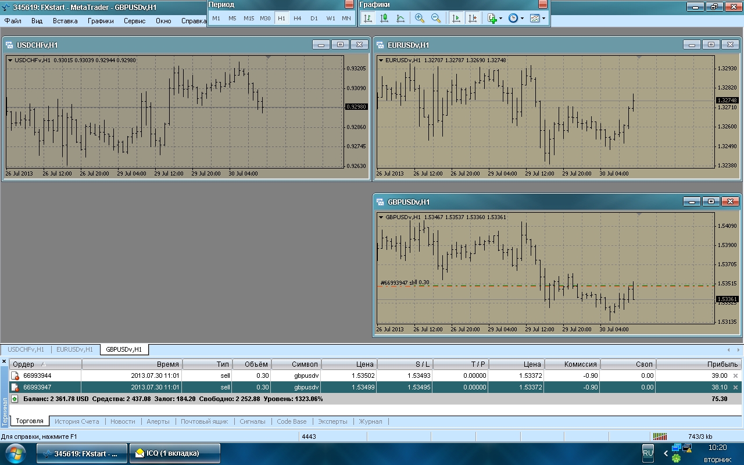Open the Файл menu
The image size is (744, 465).
tap(13, 21)
